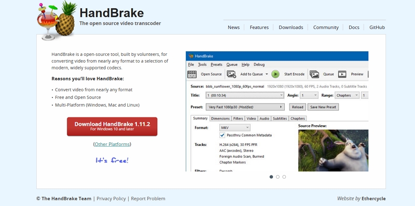Switch to the Subtitles tab
This screenshot has width=415, height=206.
[x=280, y=119]
